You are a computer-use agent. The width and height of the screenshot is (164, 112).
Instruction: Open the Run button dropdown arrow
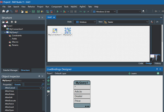click(x=61, y=11)
